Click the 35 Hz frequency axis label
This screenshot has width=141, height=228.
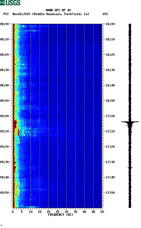click(75, 212)
